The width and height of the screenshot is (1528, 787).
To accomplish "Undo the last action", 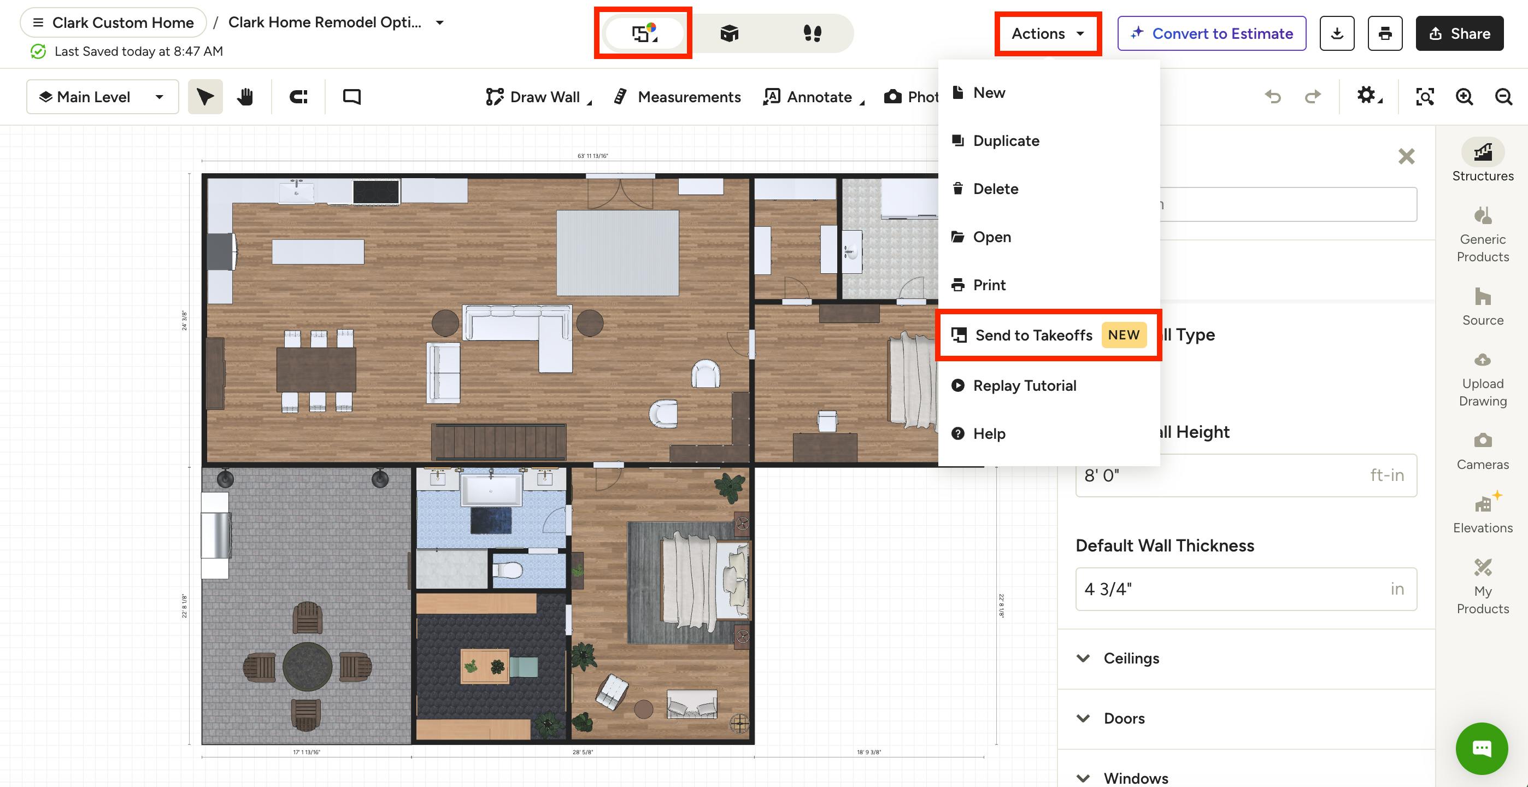I will pyautogui.click(x=1273, y=97).
